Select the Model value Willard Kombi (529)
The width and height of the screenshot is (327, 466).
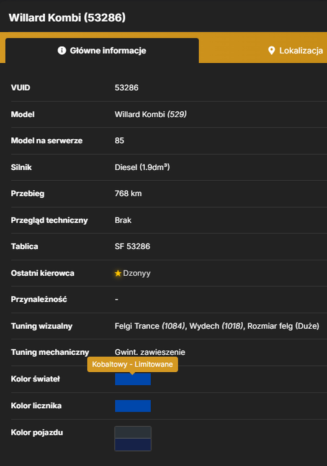(151, 114)
